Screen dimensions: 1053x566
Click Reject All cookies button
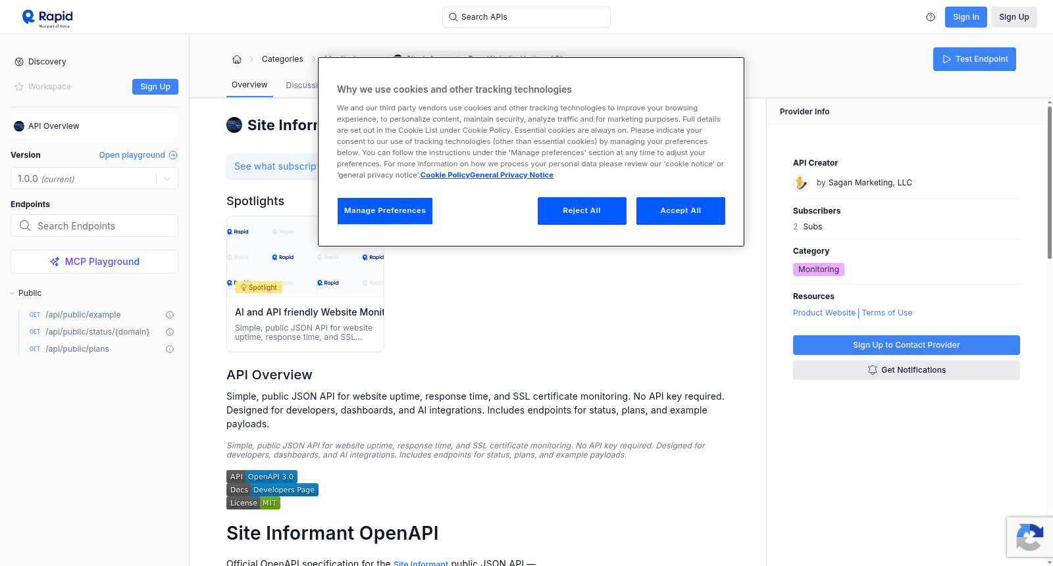click(x=582, y=211)
